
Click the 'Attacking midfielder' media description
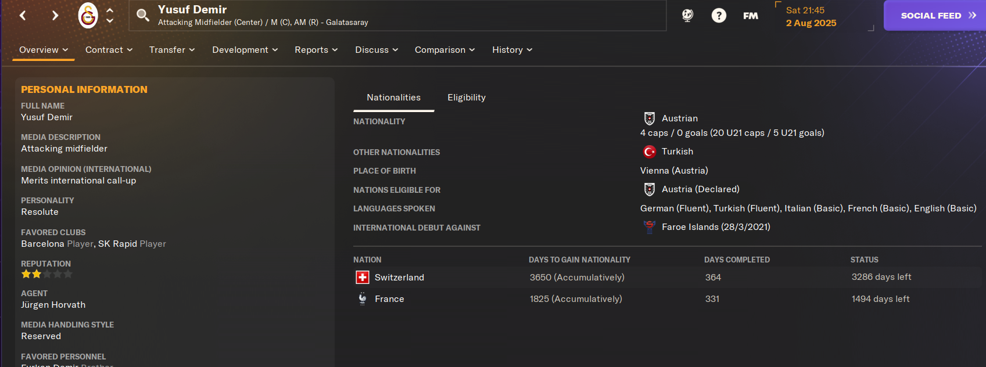(64, 149)
